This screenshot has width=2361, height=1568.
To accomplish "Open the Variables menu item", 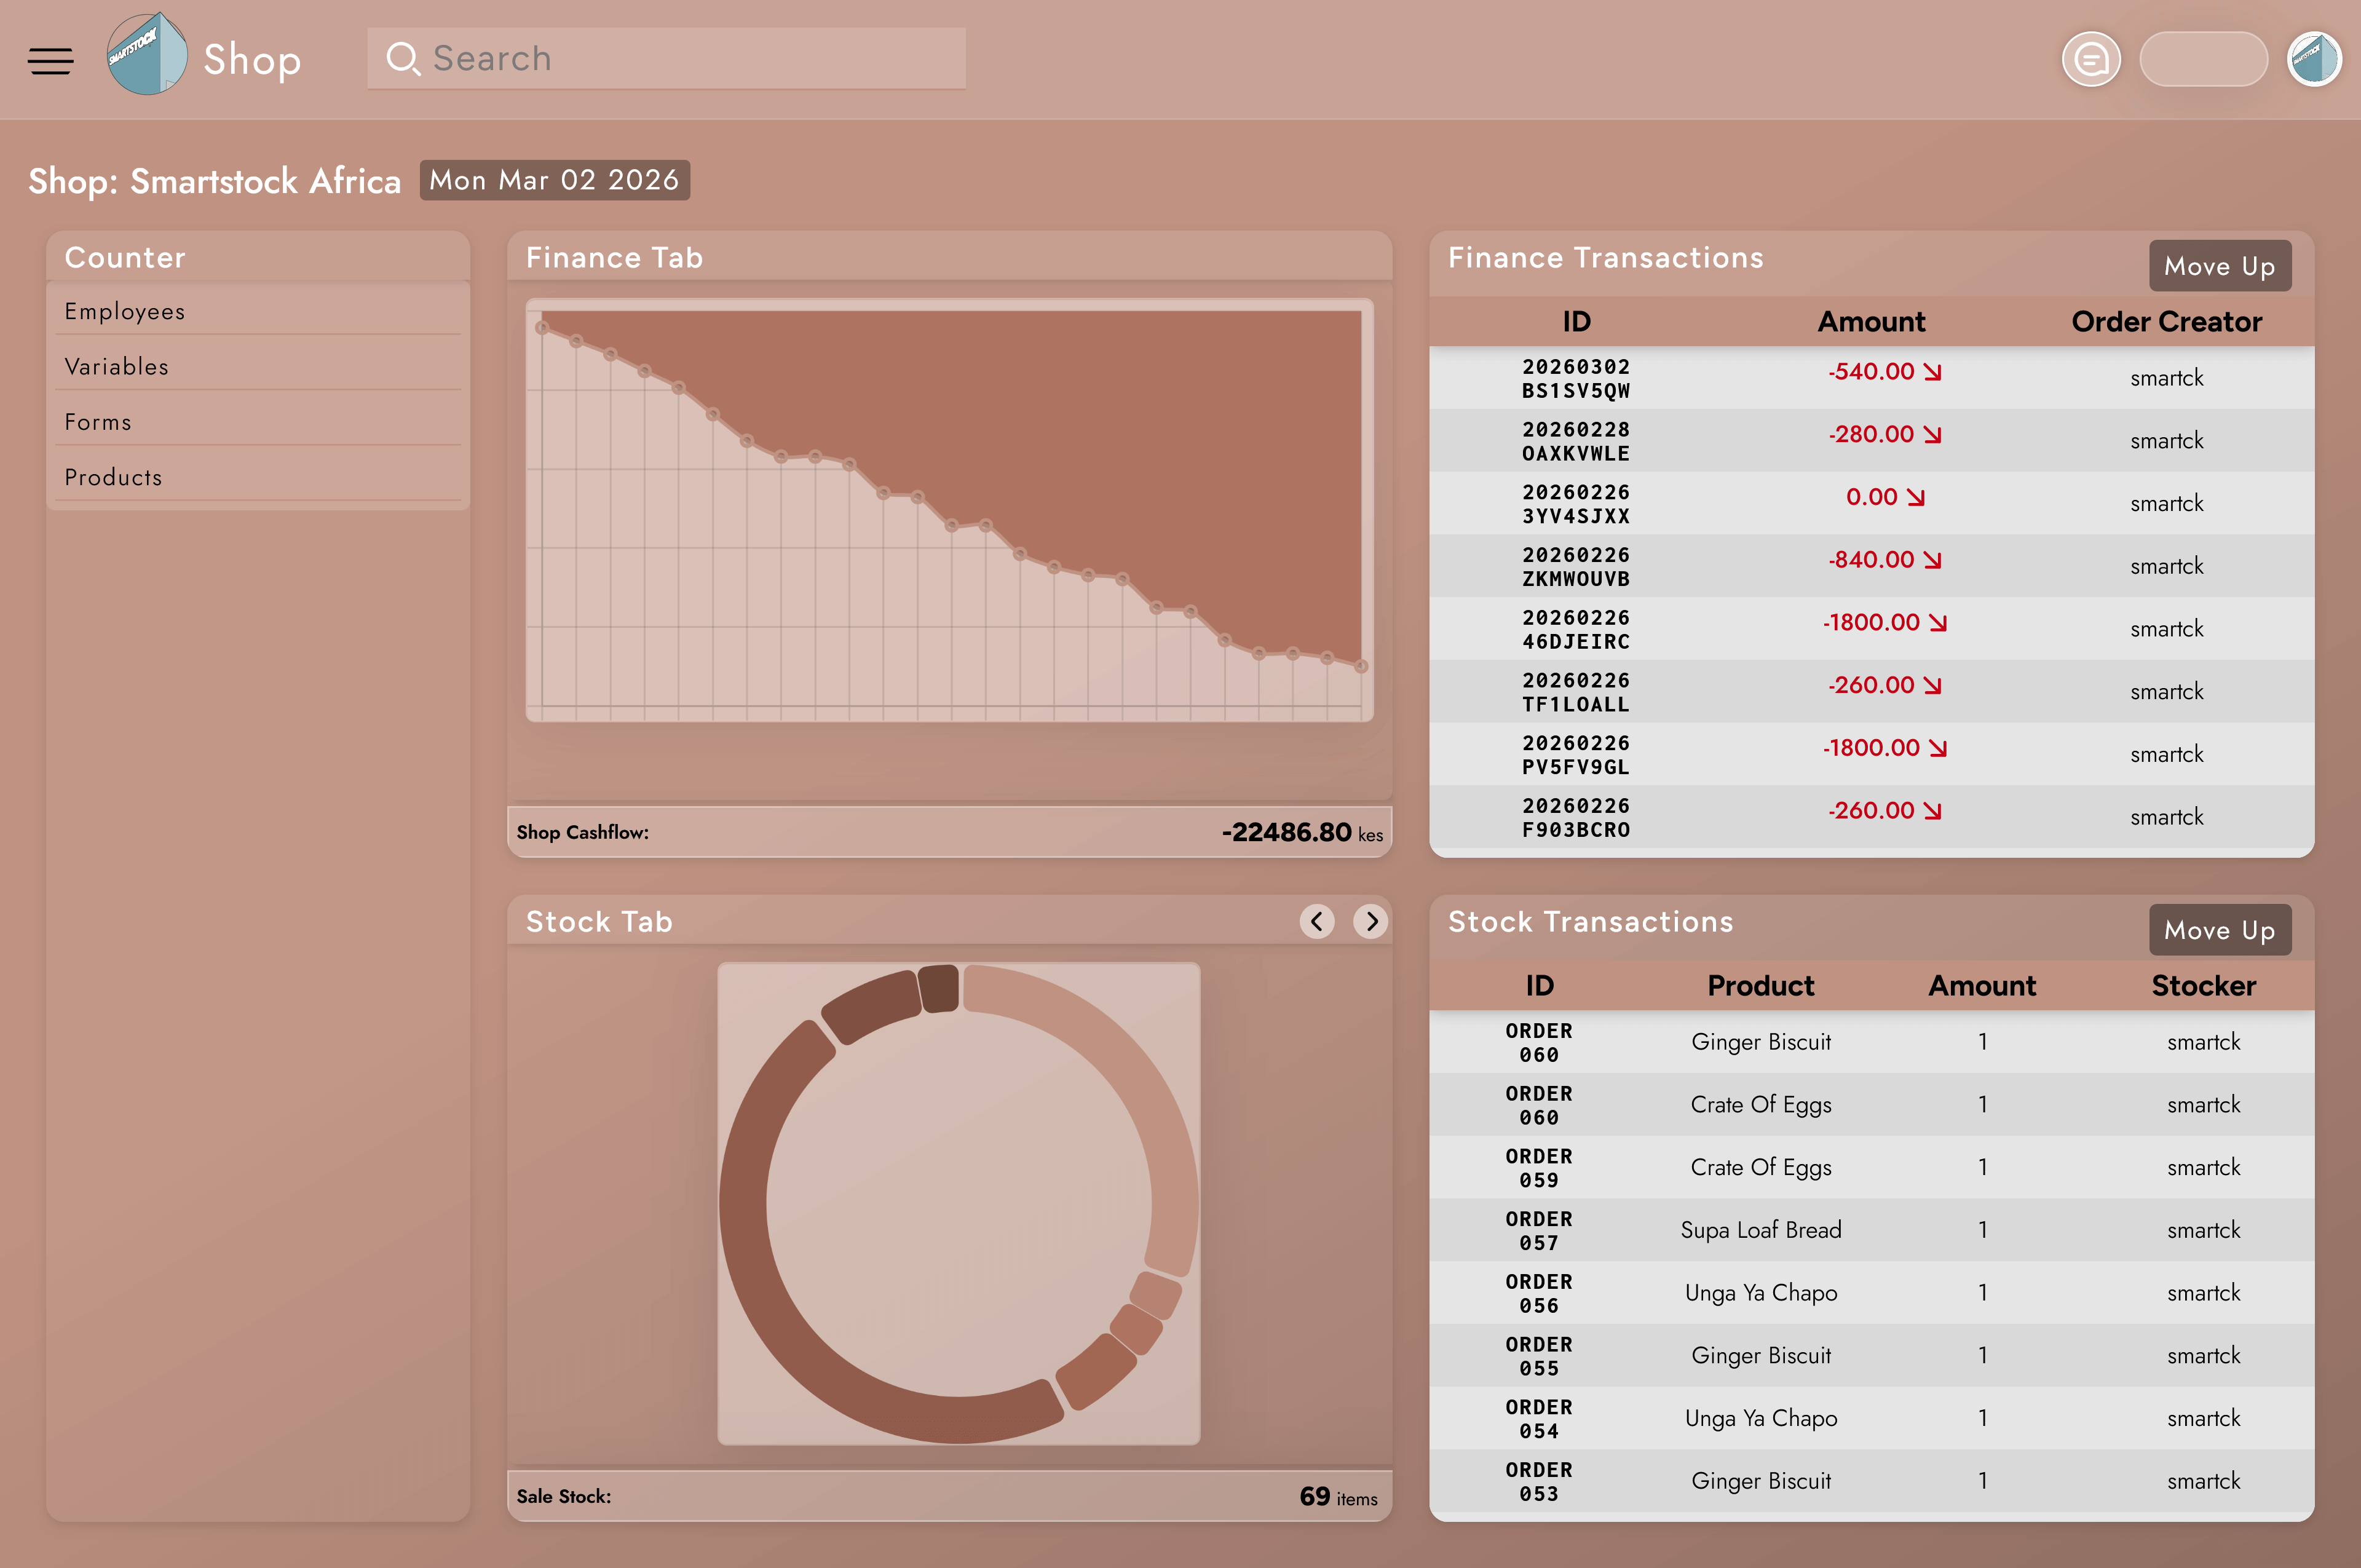I will coord(117,367).
